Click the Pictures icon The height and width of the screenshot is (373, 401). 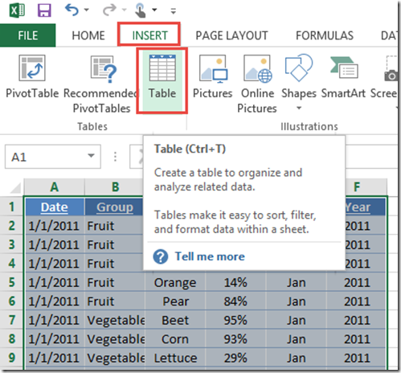click(x=213, y=77)
